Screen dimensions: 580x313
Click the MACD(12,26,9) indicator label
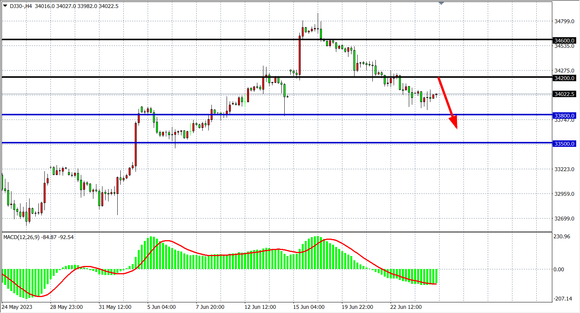click(21, 237)
